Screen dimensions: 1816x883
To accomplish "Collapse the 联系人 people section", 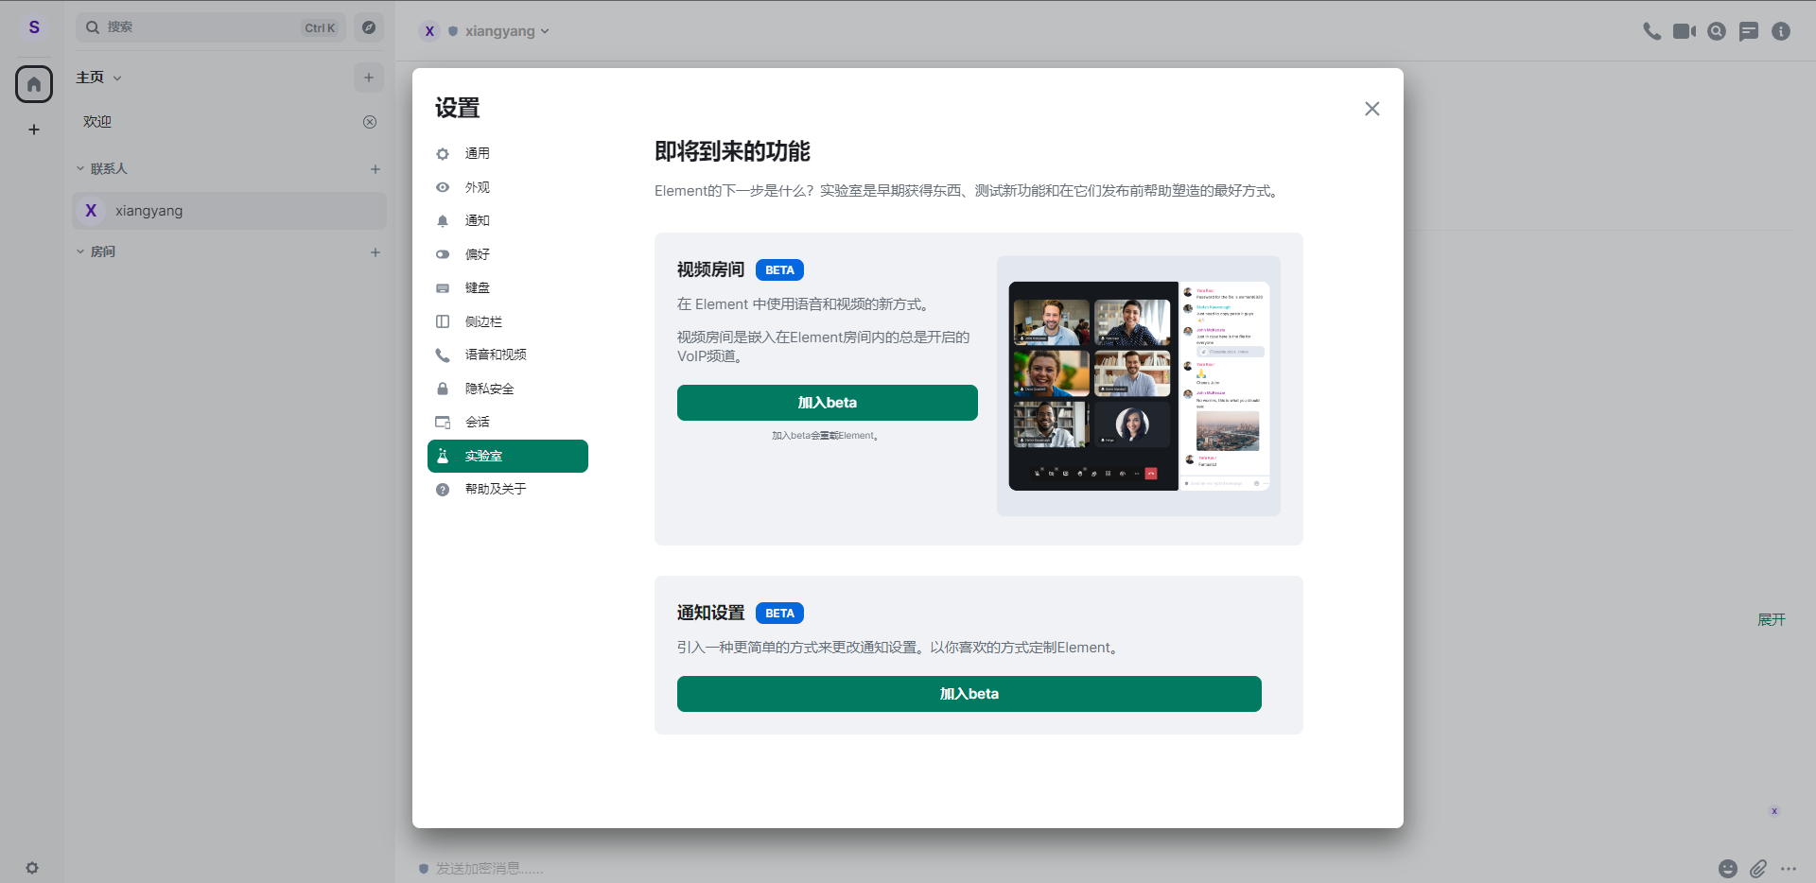I will coord(101,168).
